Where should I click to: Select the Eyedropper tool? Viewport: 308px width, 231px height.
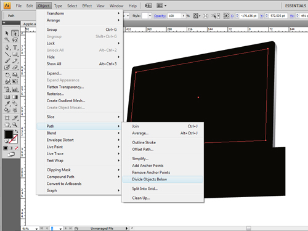(7, 103)
